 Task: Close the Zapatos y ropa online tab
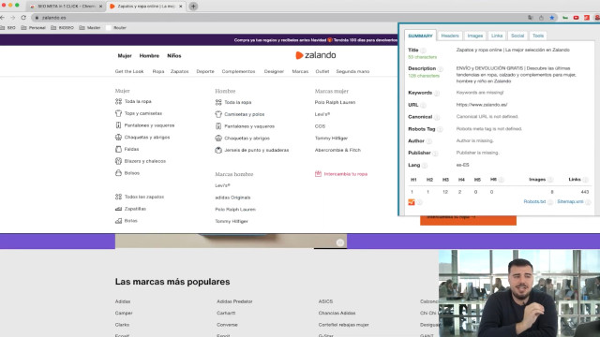pyautogui.click(x=181, y=7)
